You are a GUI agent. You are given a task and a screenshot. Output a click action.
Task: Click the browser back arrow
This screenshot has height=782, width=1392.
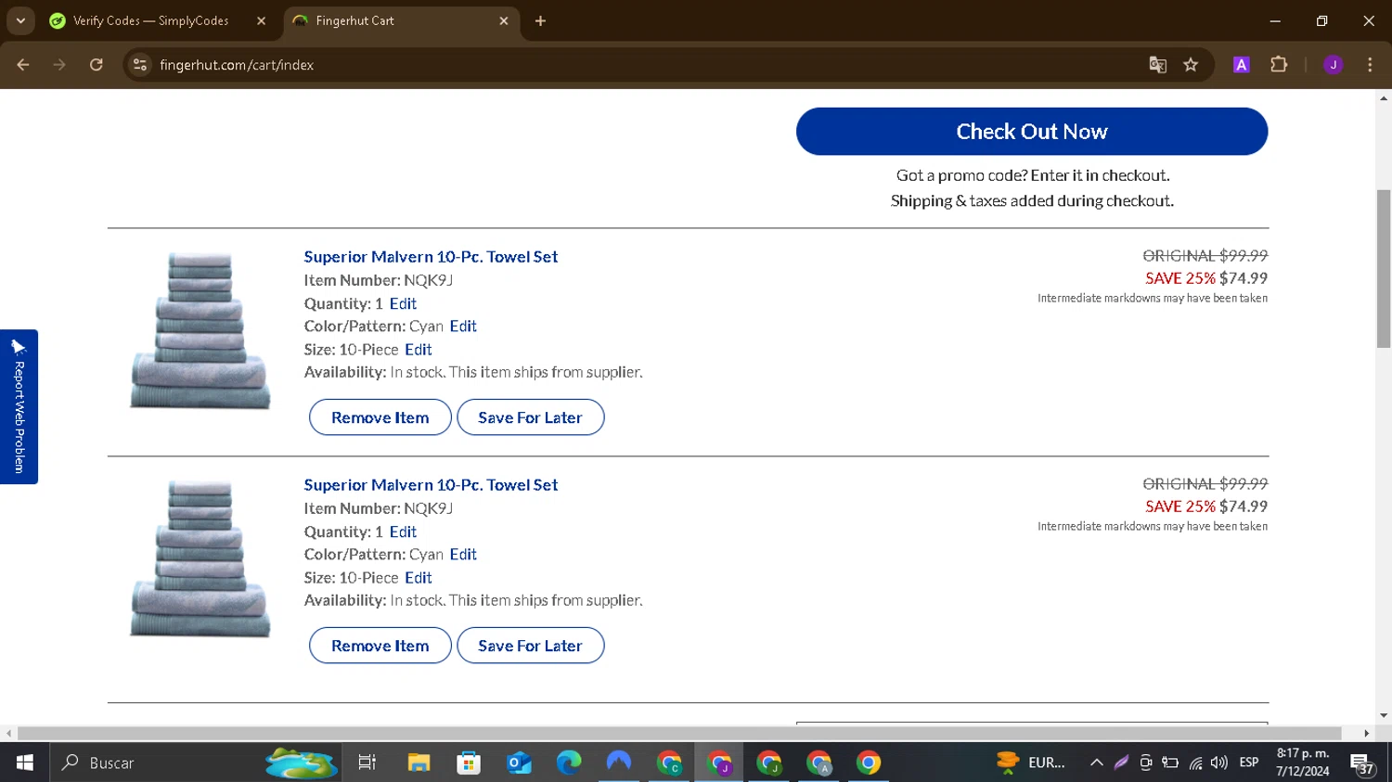(x=23, y=65)
